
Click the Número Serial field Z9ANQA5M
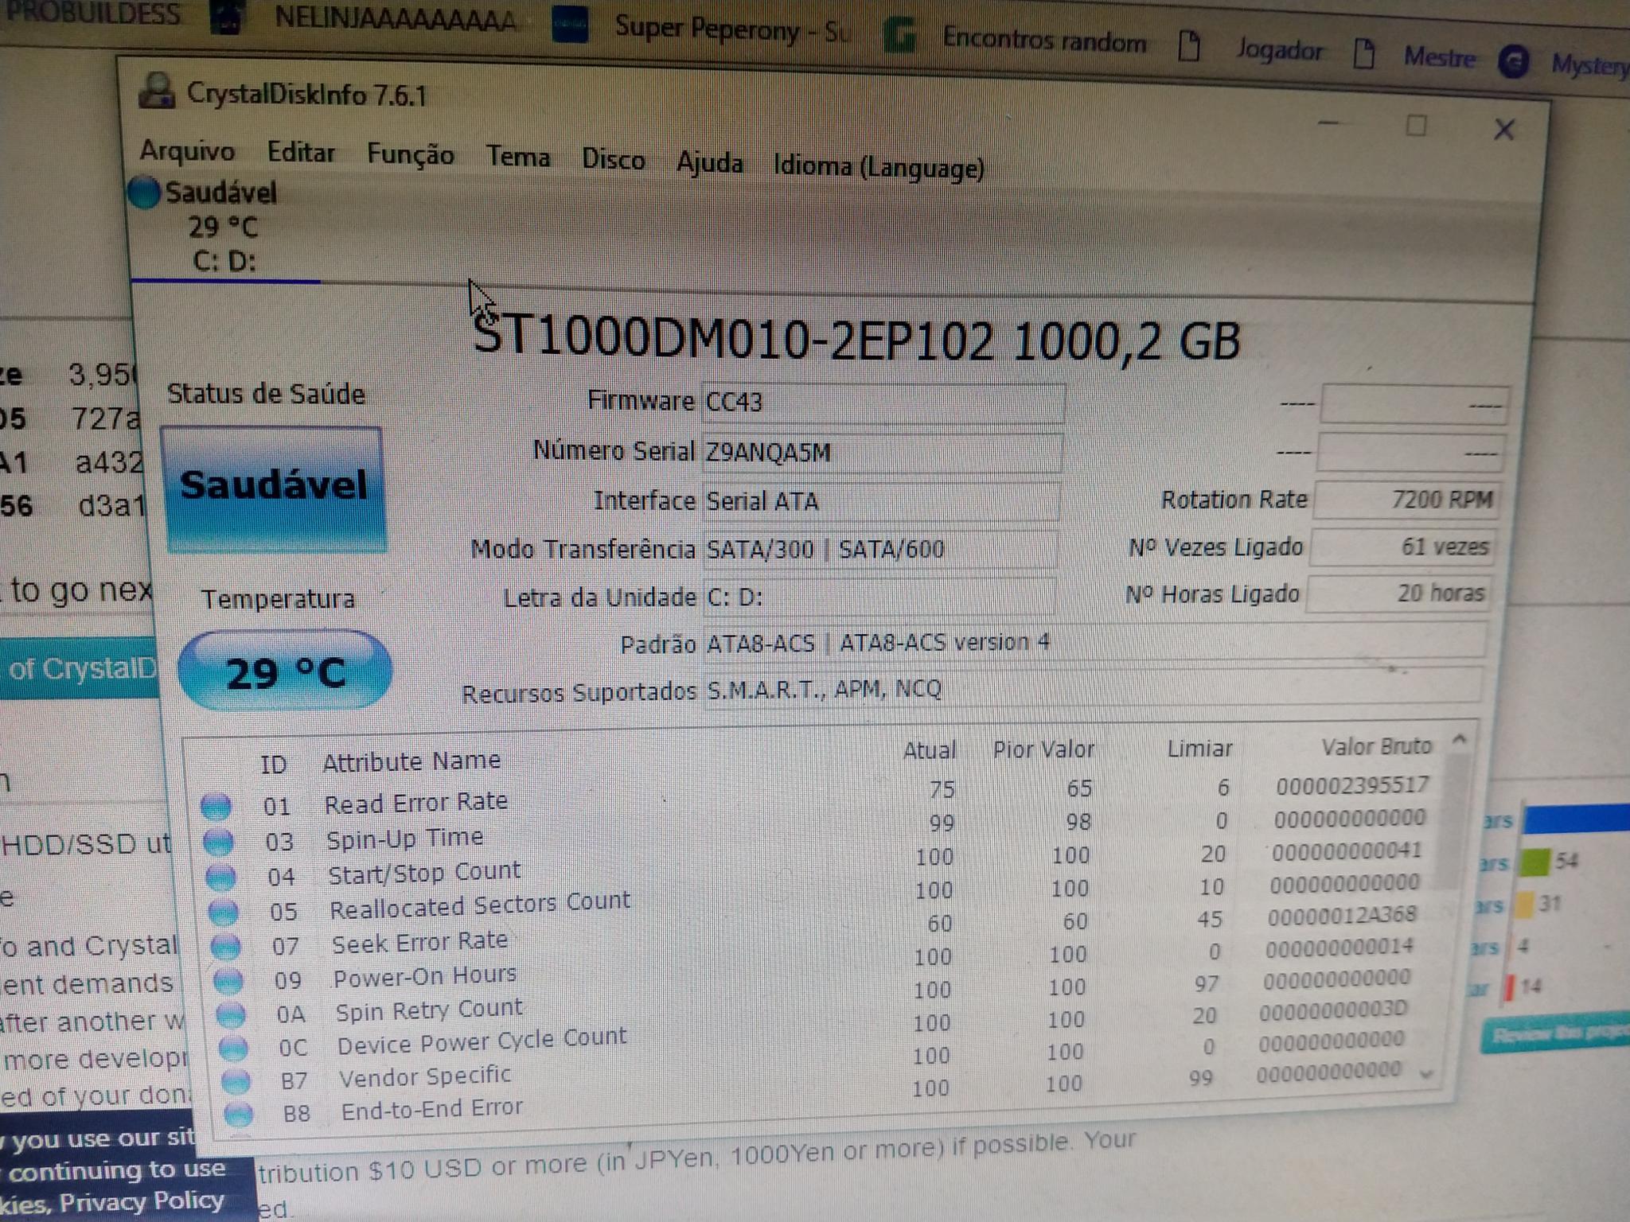pyautogui.click(x=883, y=453)
